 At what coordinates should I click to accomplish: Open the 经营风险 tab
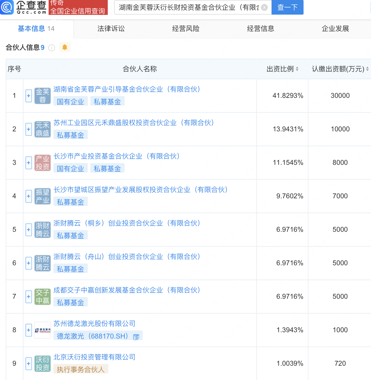[x=186, y=29]
